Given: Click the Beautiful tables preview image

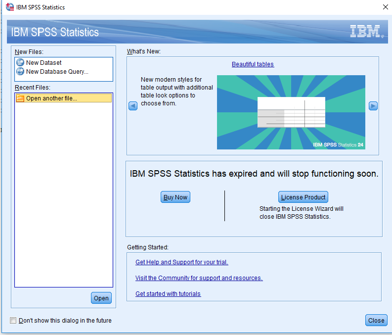Looking at the screenshot, I should pyautogui.click(x=291, y=112).
